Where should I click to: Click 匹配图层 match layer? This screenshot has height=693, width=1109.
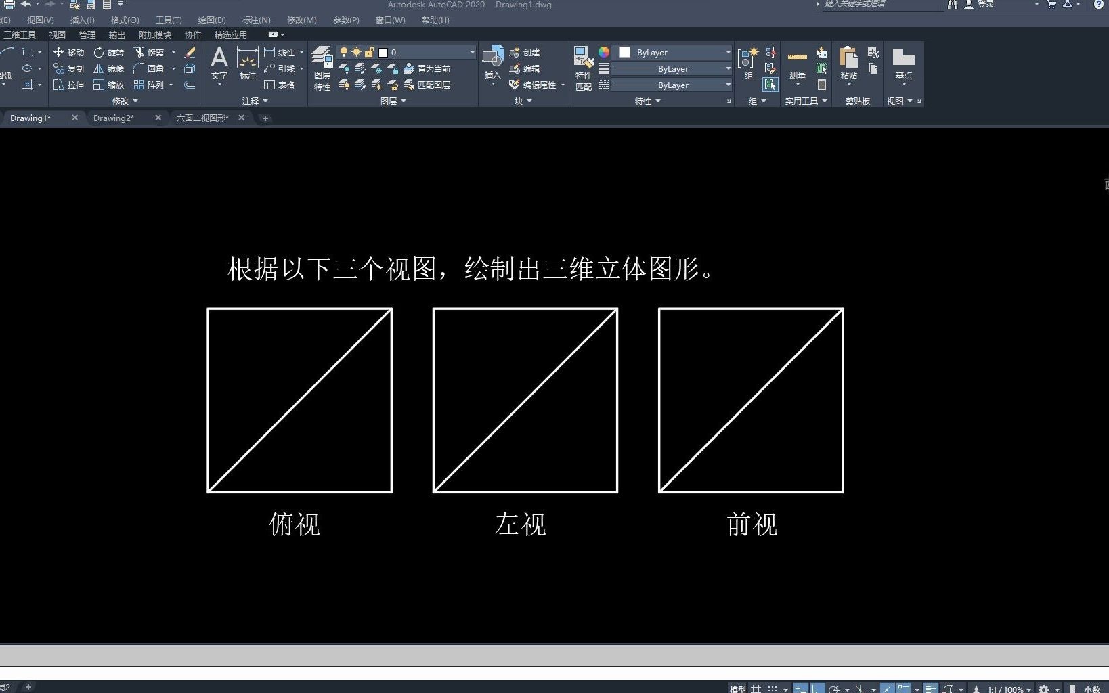[427, 85]
